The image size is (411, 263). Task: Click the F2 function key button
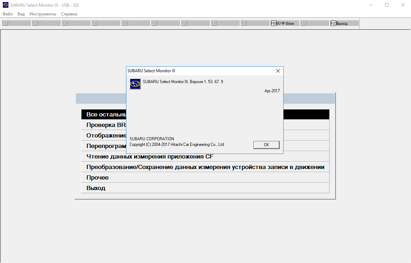pos(46,23)
